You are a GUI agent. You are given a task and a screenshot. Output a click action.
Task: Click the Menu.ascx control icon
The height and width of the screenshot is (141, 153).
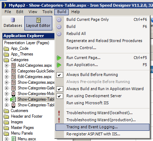click(x=13, y=139)
